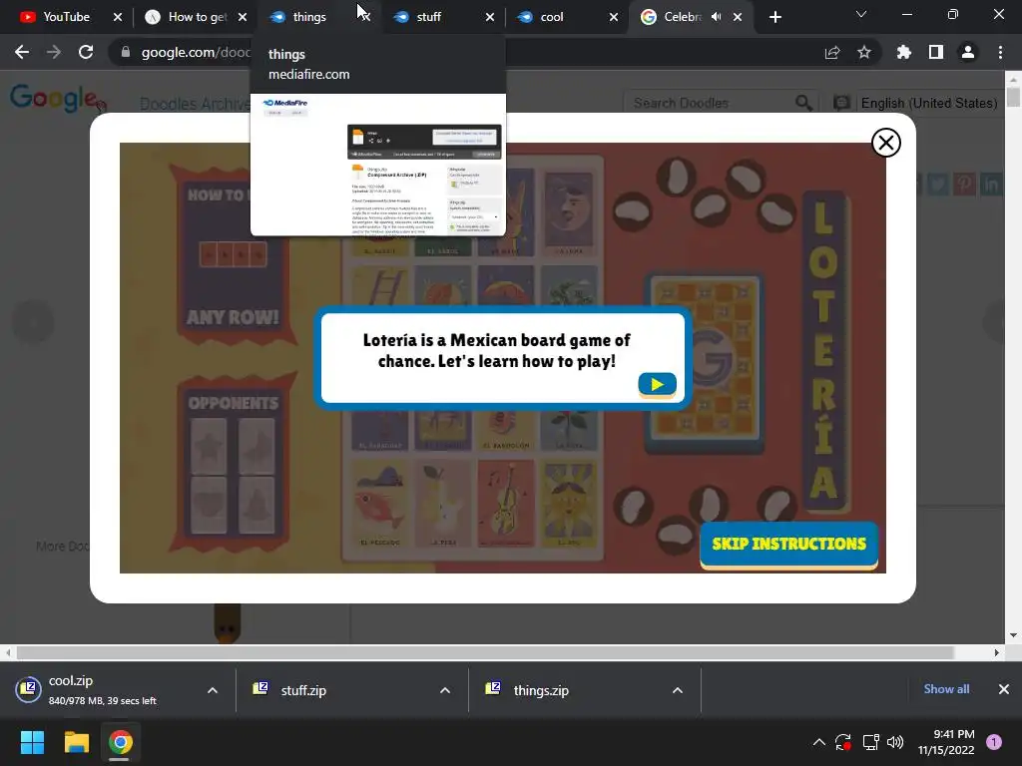Click the Search Doodles field

(711, 103)
